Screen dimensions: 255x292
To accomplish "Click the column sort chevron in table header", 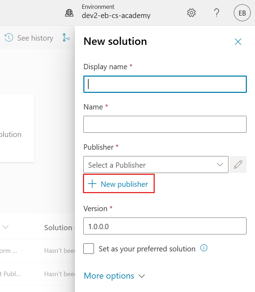I will tap(6, 227).
